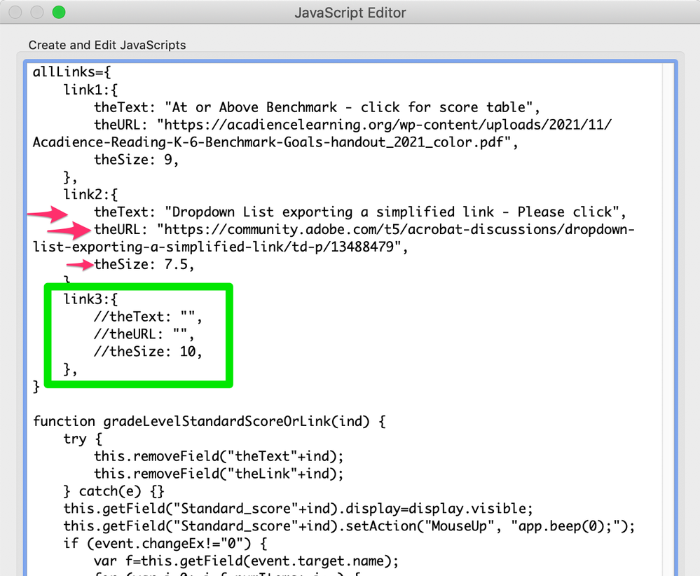Click inside the green box highlighting link3
The image size is (700, 576).
(138, 335)
